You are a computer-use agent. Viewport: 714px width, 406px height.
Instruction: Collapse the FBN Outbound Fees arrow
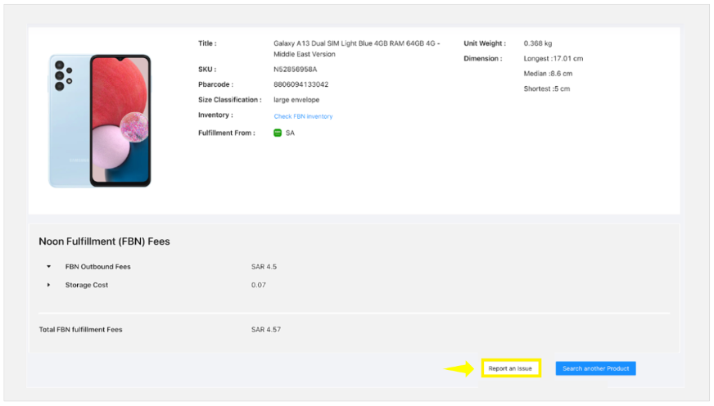pos(48,267)
